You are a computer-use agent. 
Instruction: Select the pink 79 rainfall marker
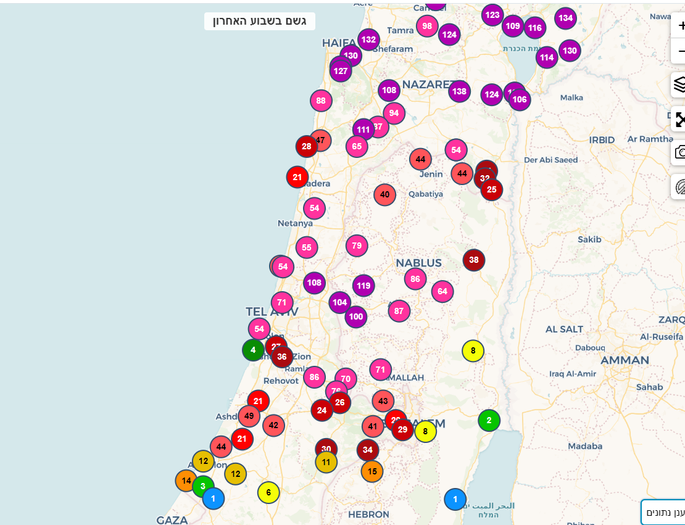(x=357, y=246)
